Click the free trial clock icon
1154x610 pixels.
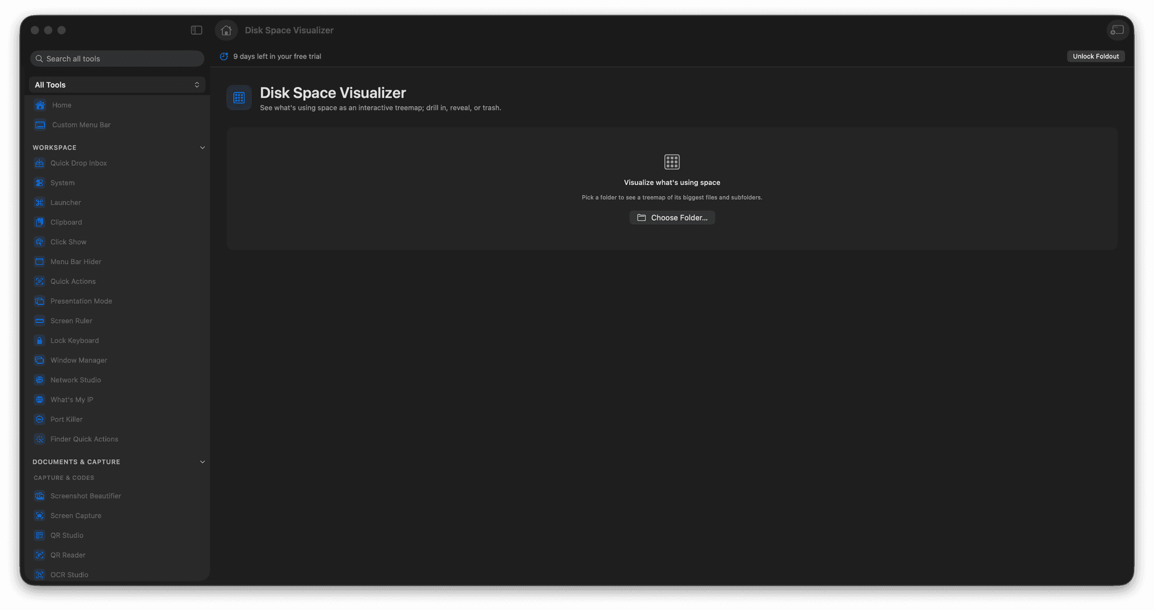(224, 56)
